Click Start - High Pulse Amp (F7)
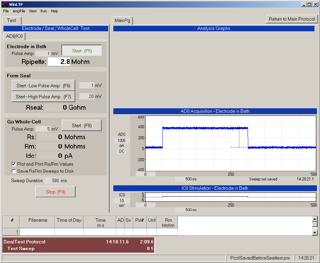Screen dimensions: 320x263 tap(43, 97)
